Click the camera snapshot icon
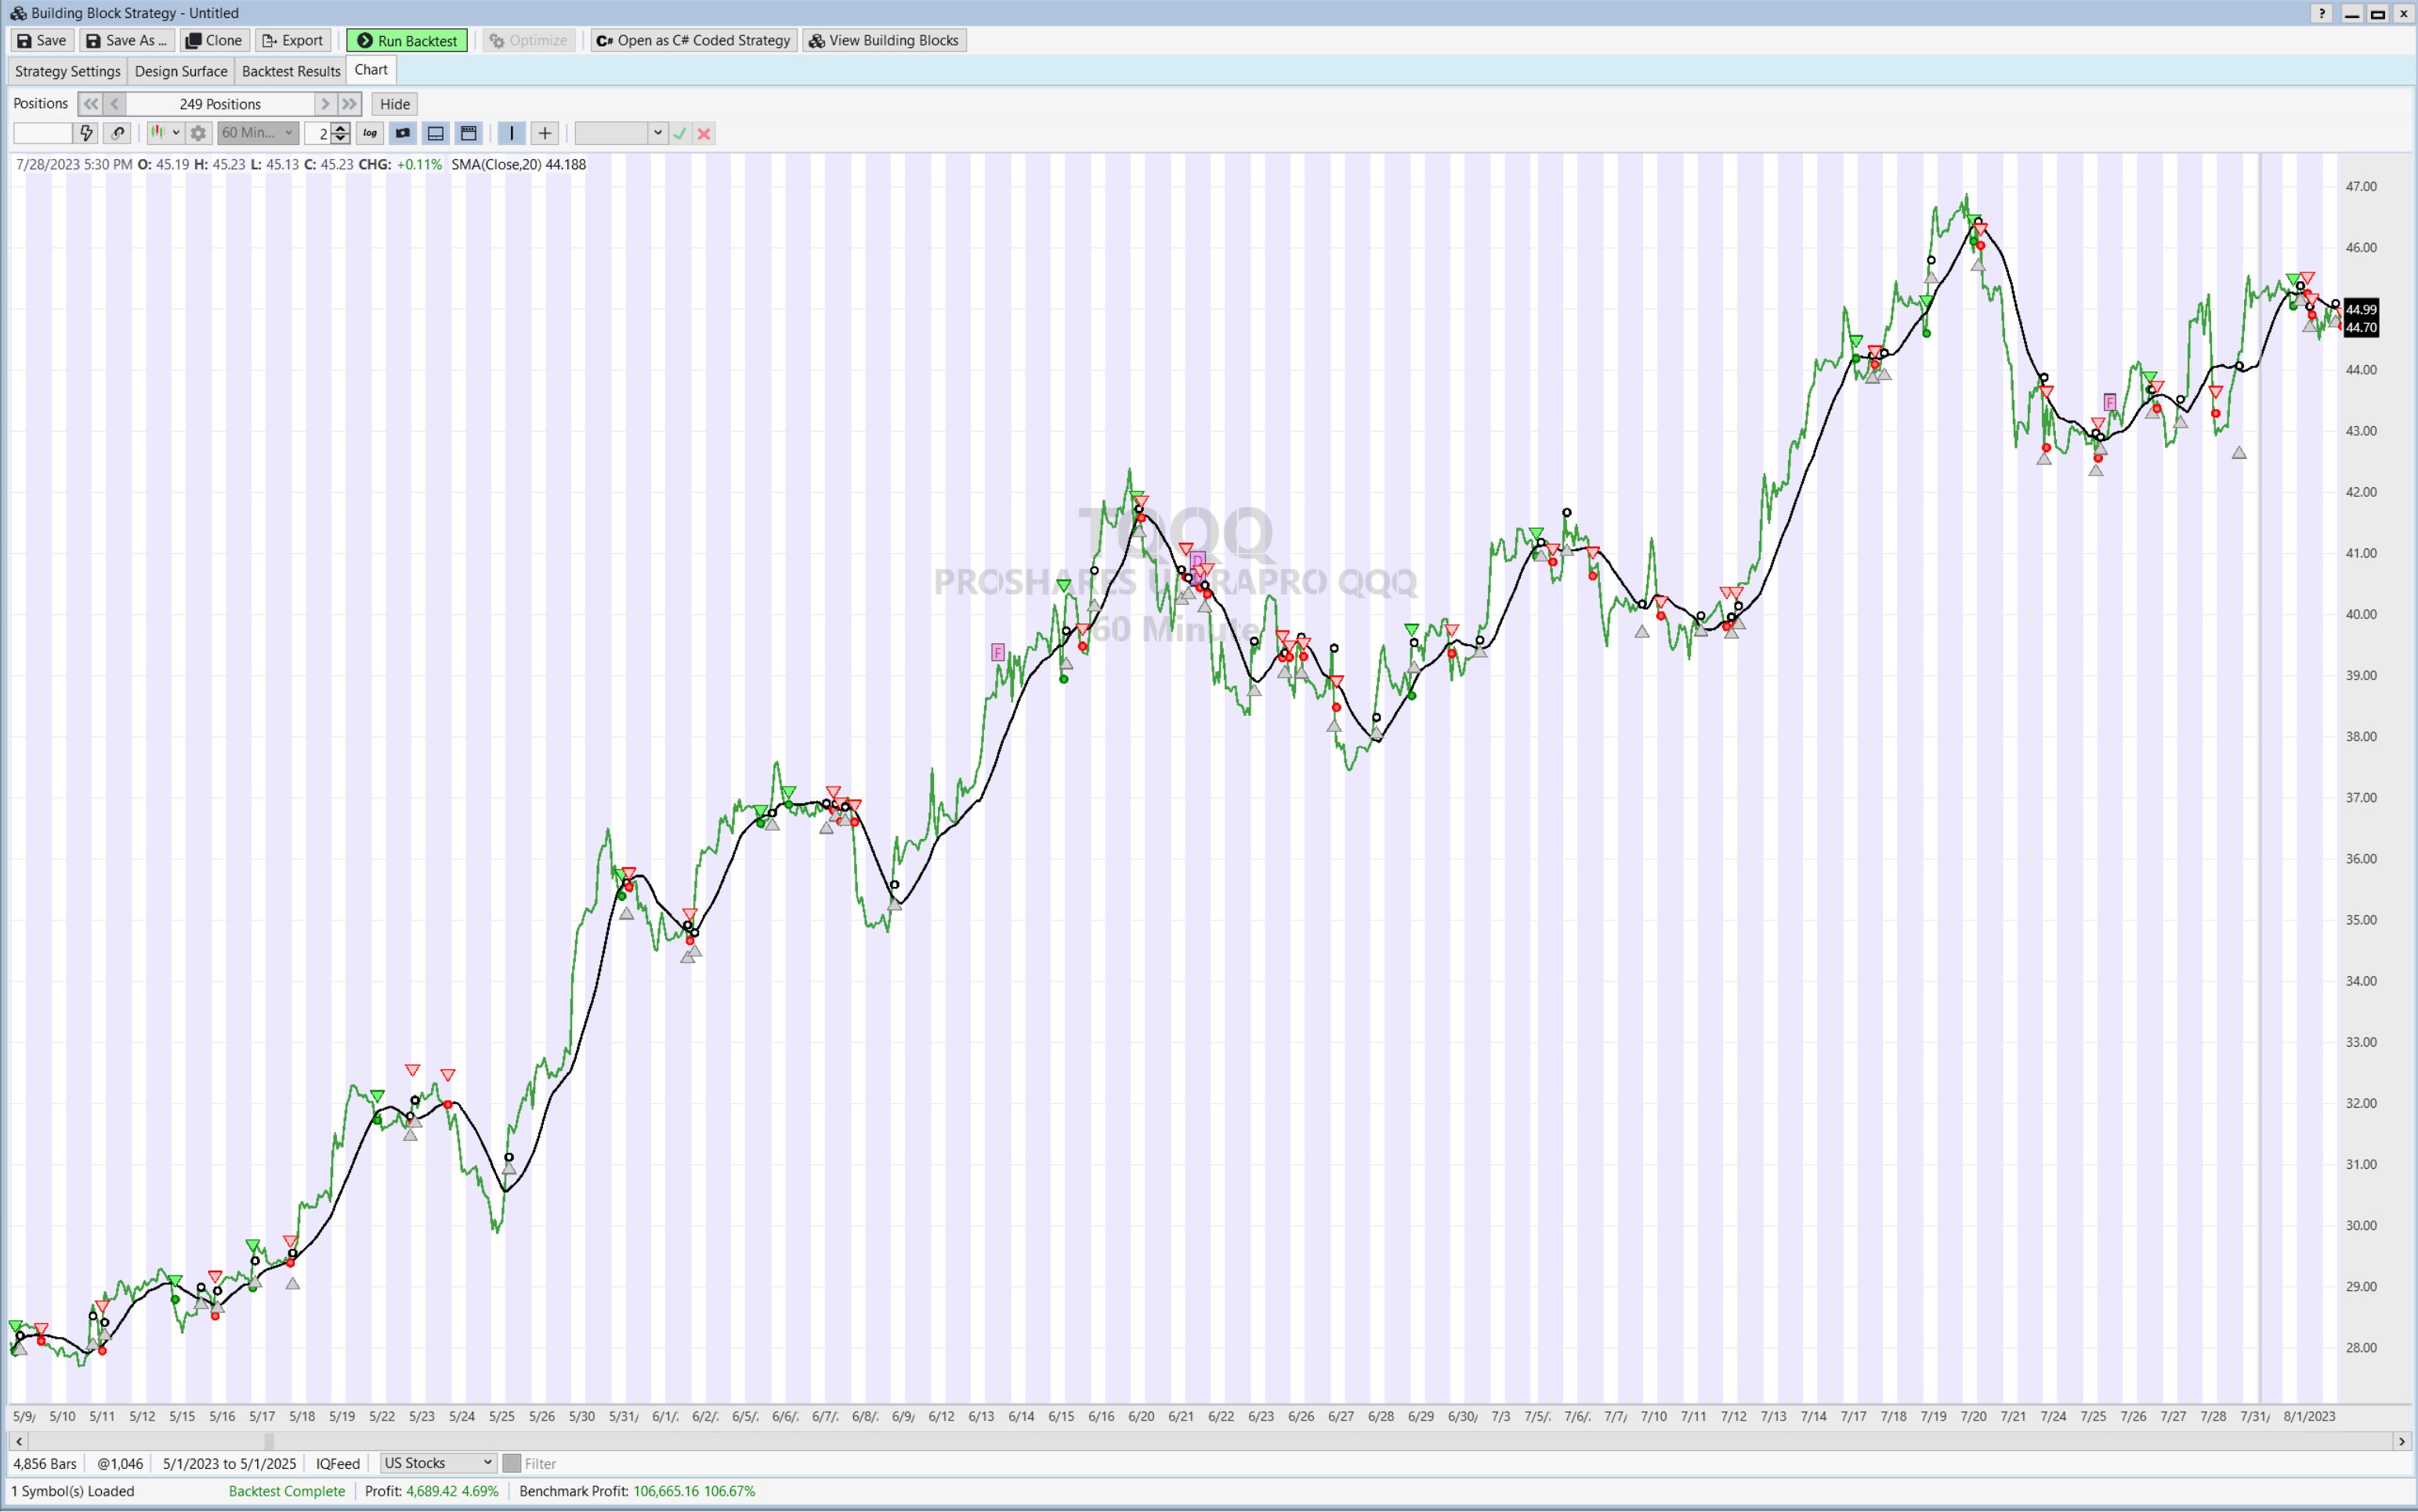The width and height of the screenshot is (2418, 1512). [403, 133]
